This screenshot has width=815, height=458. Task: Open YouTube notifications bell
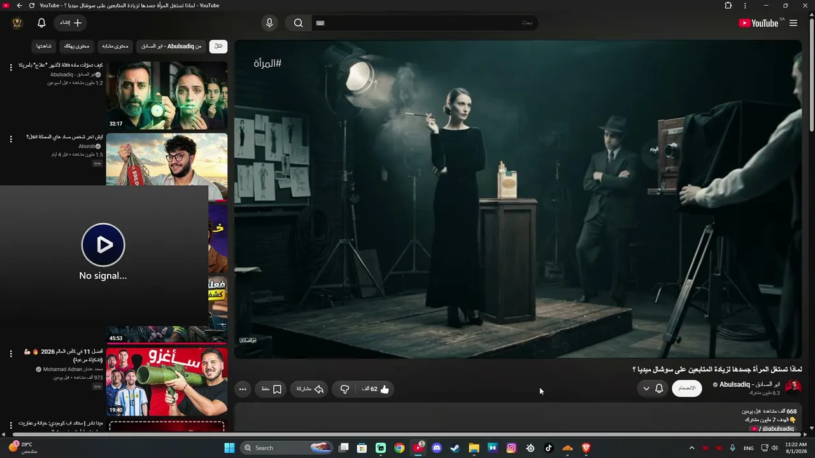41,23
